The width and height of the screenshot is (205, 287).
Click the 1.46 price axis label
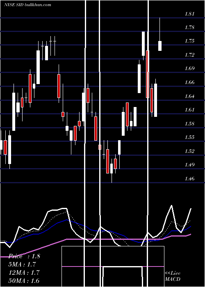click(x=189, y=178)
